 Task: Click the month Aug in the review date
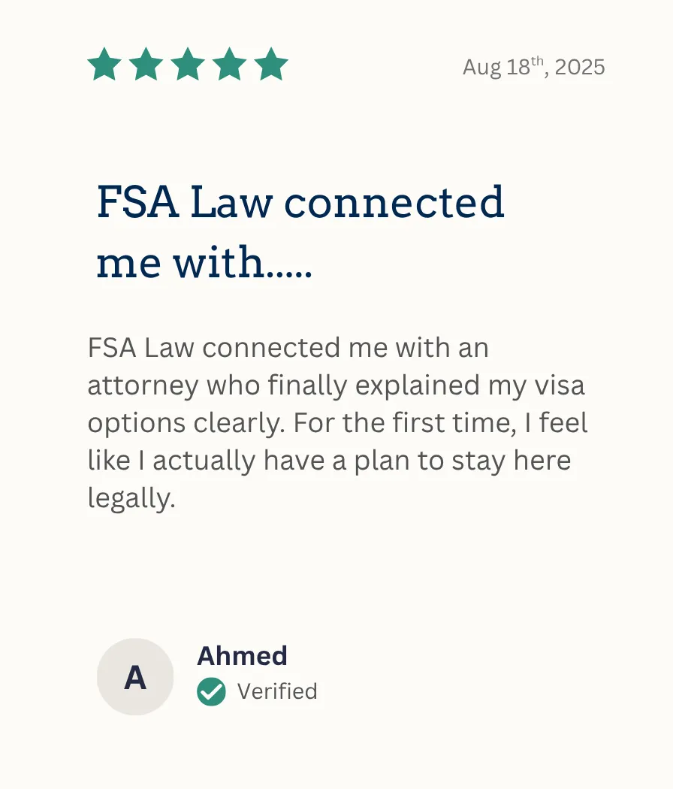pos(481,68)
